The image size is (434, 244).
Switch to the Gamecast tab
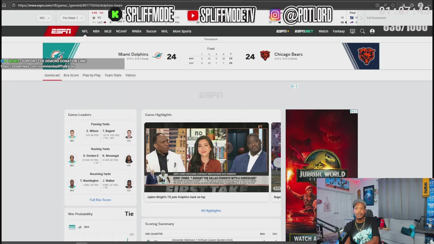coord(52,75)
